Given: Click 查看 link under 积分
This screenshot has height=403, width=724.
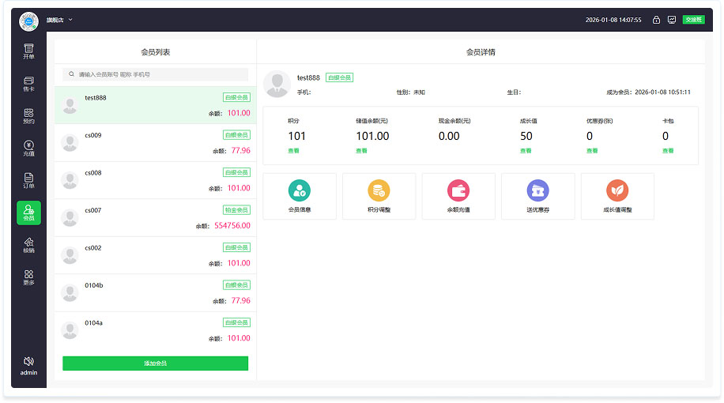Looking at the screenshot, I should (x=293, y=150).
